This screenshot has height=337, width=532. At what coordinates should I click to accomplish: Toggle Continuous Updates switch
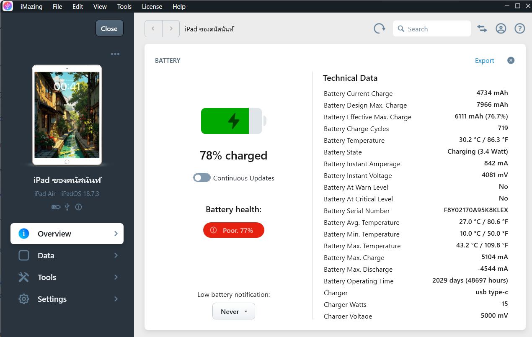point(202,178)
